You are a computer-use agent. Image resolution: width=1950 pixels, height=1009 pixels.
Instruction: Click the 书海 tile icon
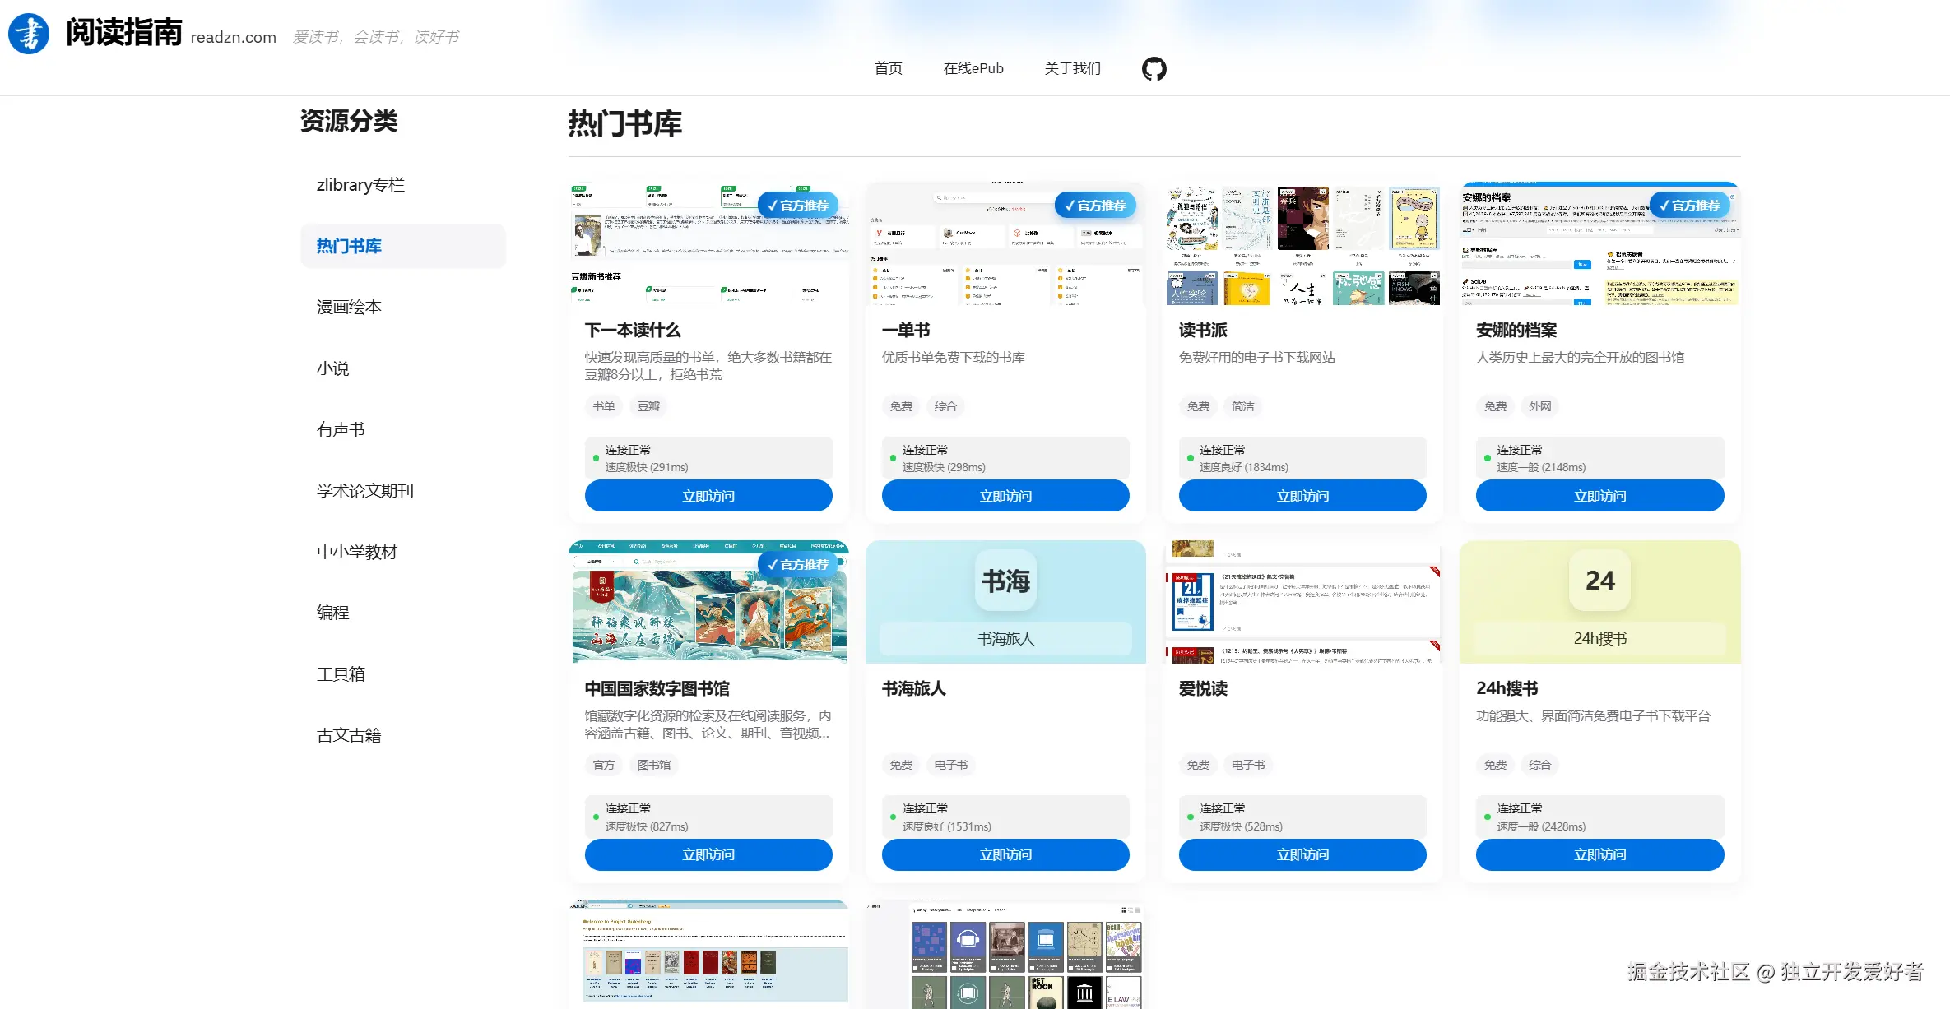pos(1005,581)
